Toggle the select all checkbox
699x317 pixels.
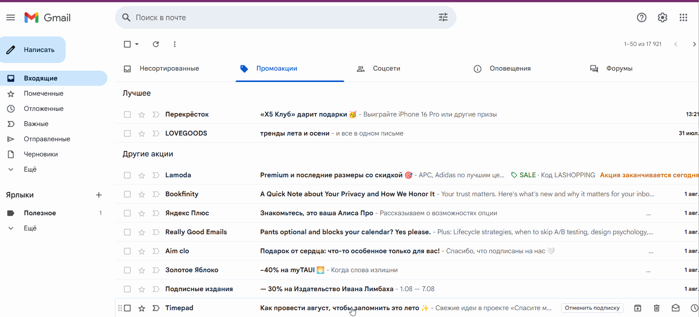coord(128,44)
